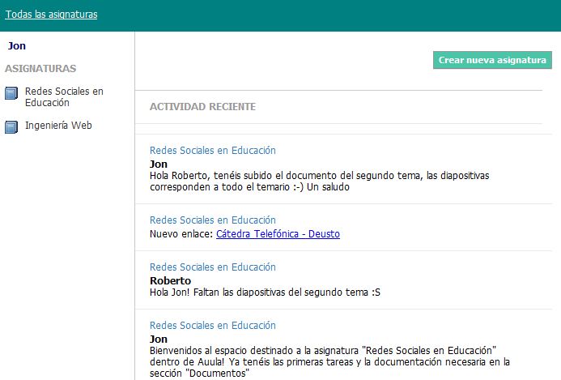This screenshot has width=561, height=380.
Task: Click the 'Crear nueva asignatura' button
Action: tap(492, 60)
